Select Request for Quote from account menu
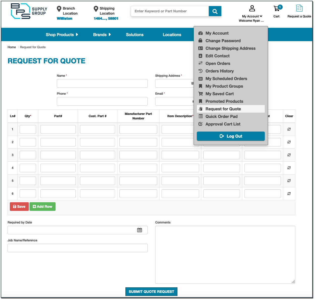This screenshot has width=317, height=302. click(x=223, y=109)
